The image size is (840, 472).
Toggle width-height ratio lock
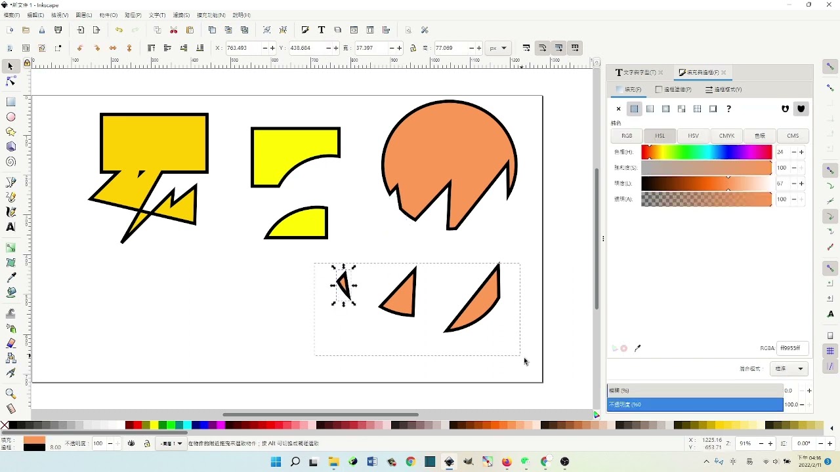click(x=413, y=48)
